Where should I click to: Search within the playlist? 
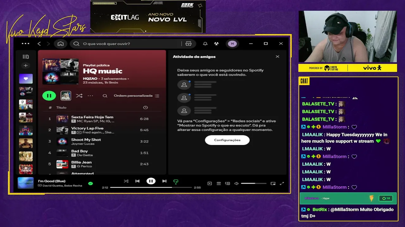coord(105,96)
